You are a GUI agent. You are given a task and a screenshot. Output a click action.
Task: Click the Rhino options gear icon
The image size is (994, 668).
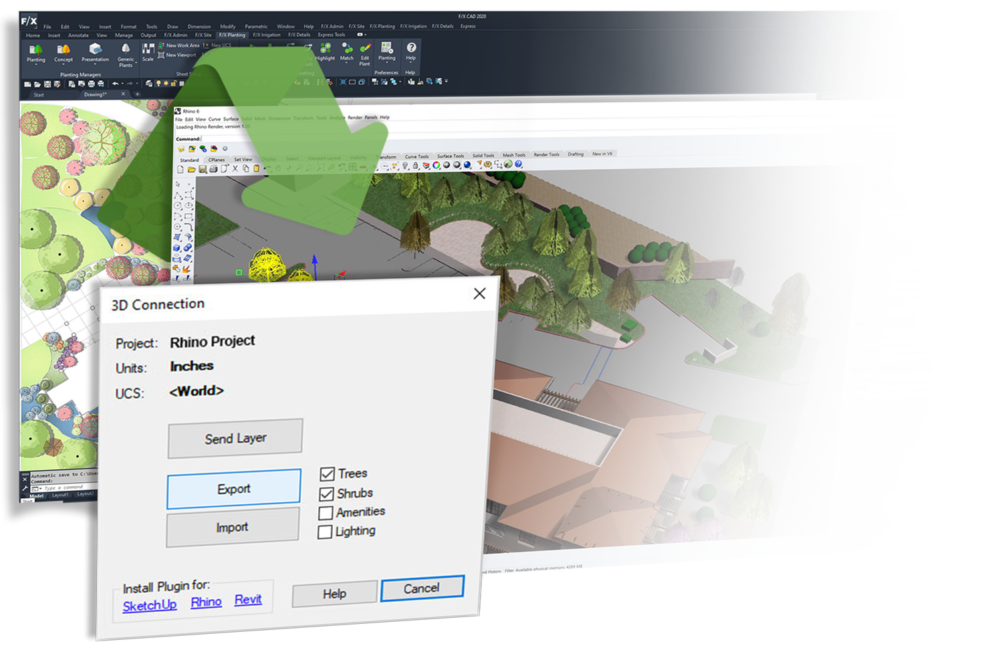pos(487,164)
